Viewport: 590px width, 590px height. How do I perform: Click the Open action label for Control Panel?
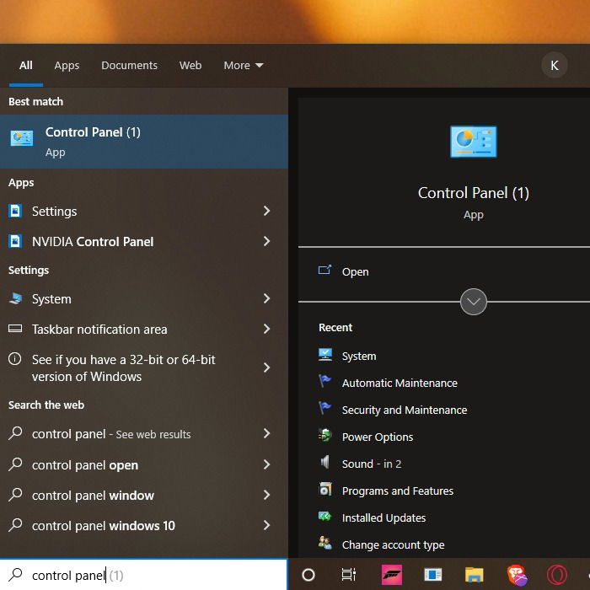point(355,271)
